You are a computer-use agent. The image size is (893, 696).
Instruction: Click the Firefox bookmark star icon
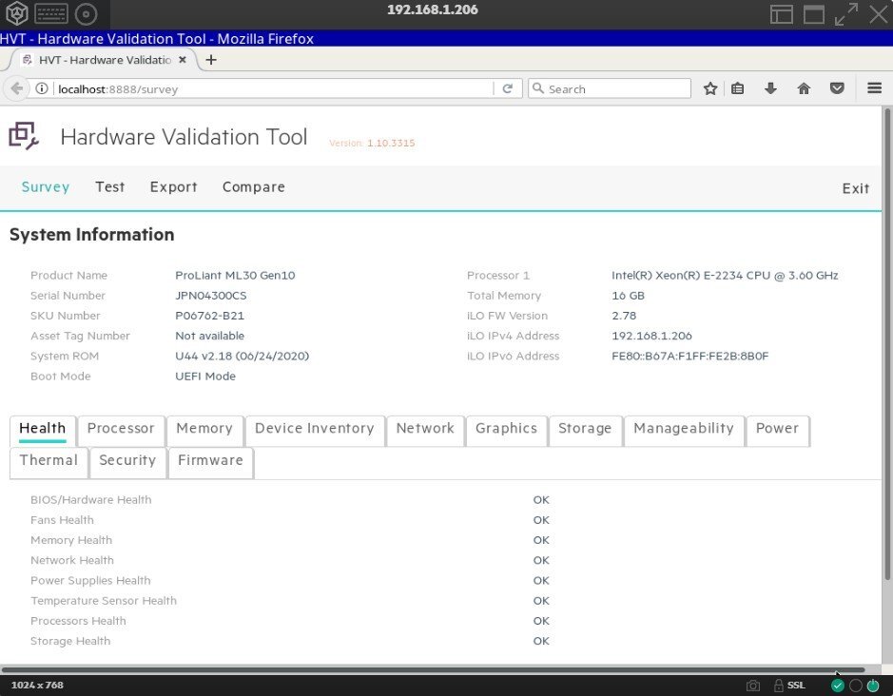point(710,88)
